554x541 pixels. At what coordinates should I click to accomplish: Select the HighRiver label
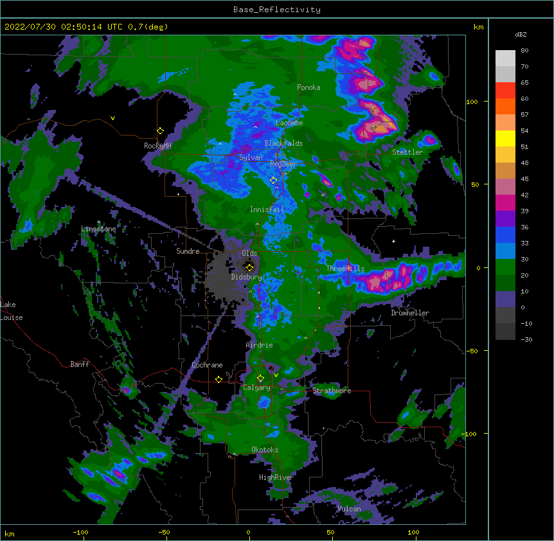pyautogui.click(x=276, y=477)
